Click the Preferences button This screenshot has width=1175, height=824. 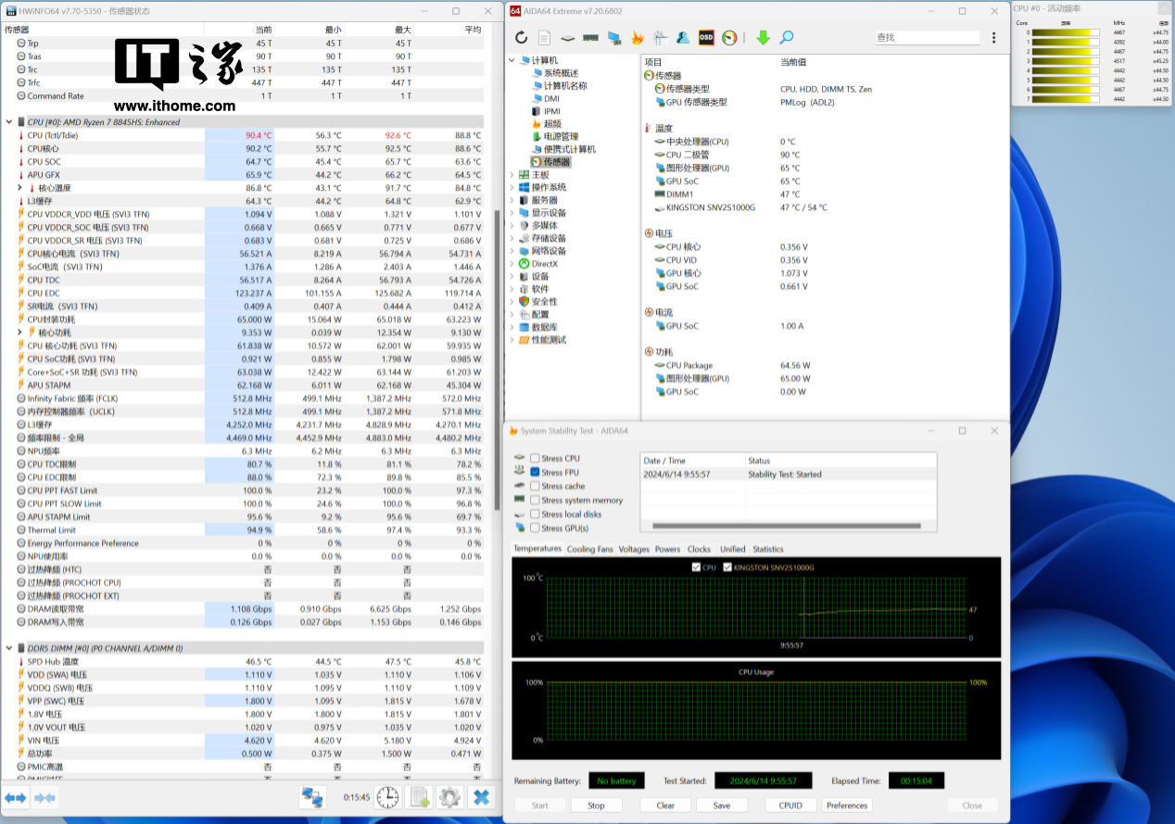(x=847, y=805)
